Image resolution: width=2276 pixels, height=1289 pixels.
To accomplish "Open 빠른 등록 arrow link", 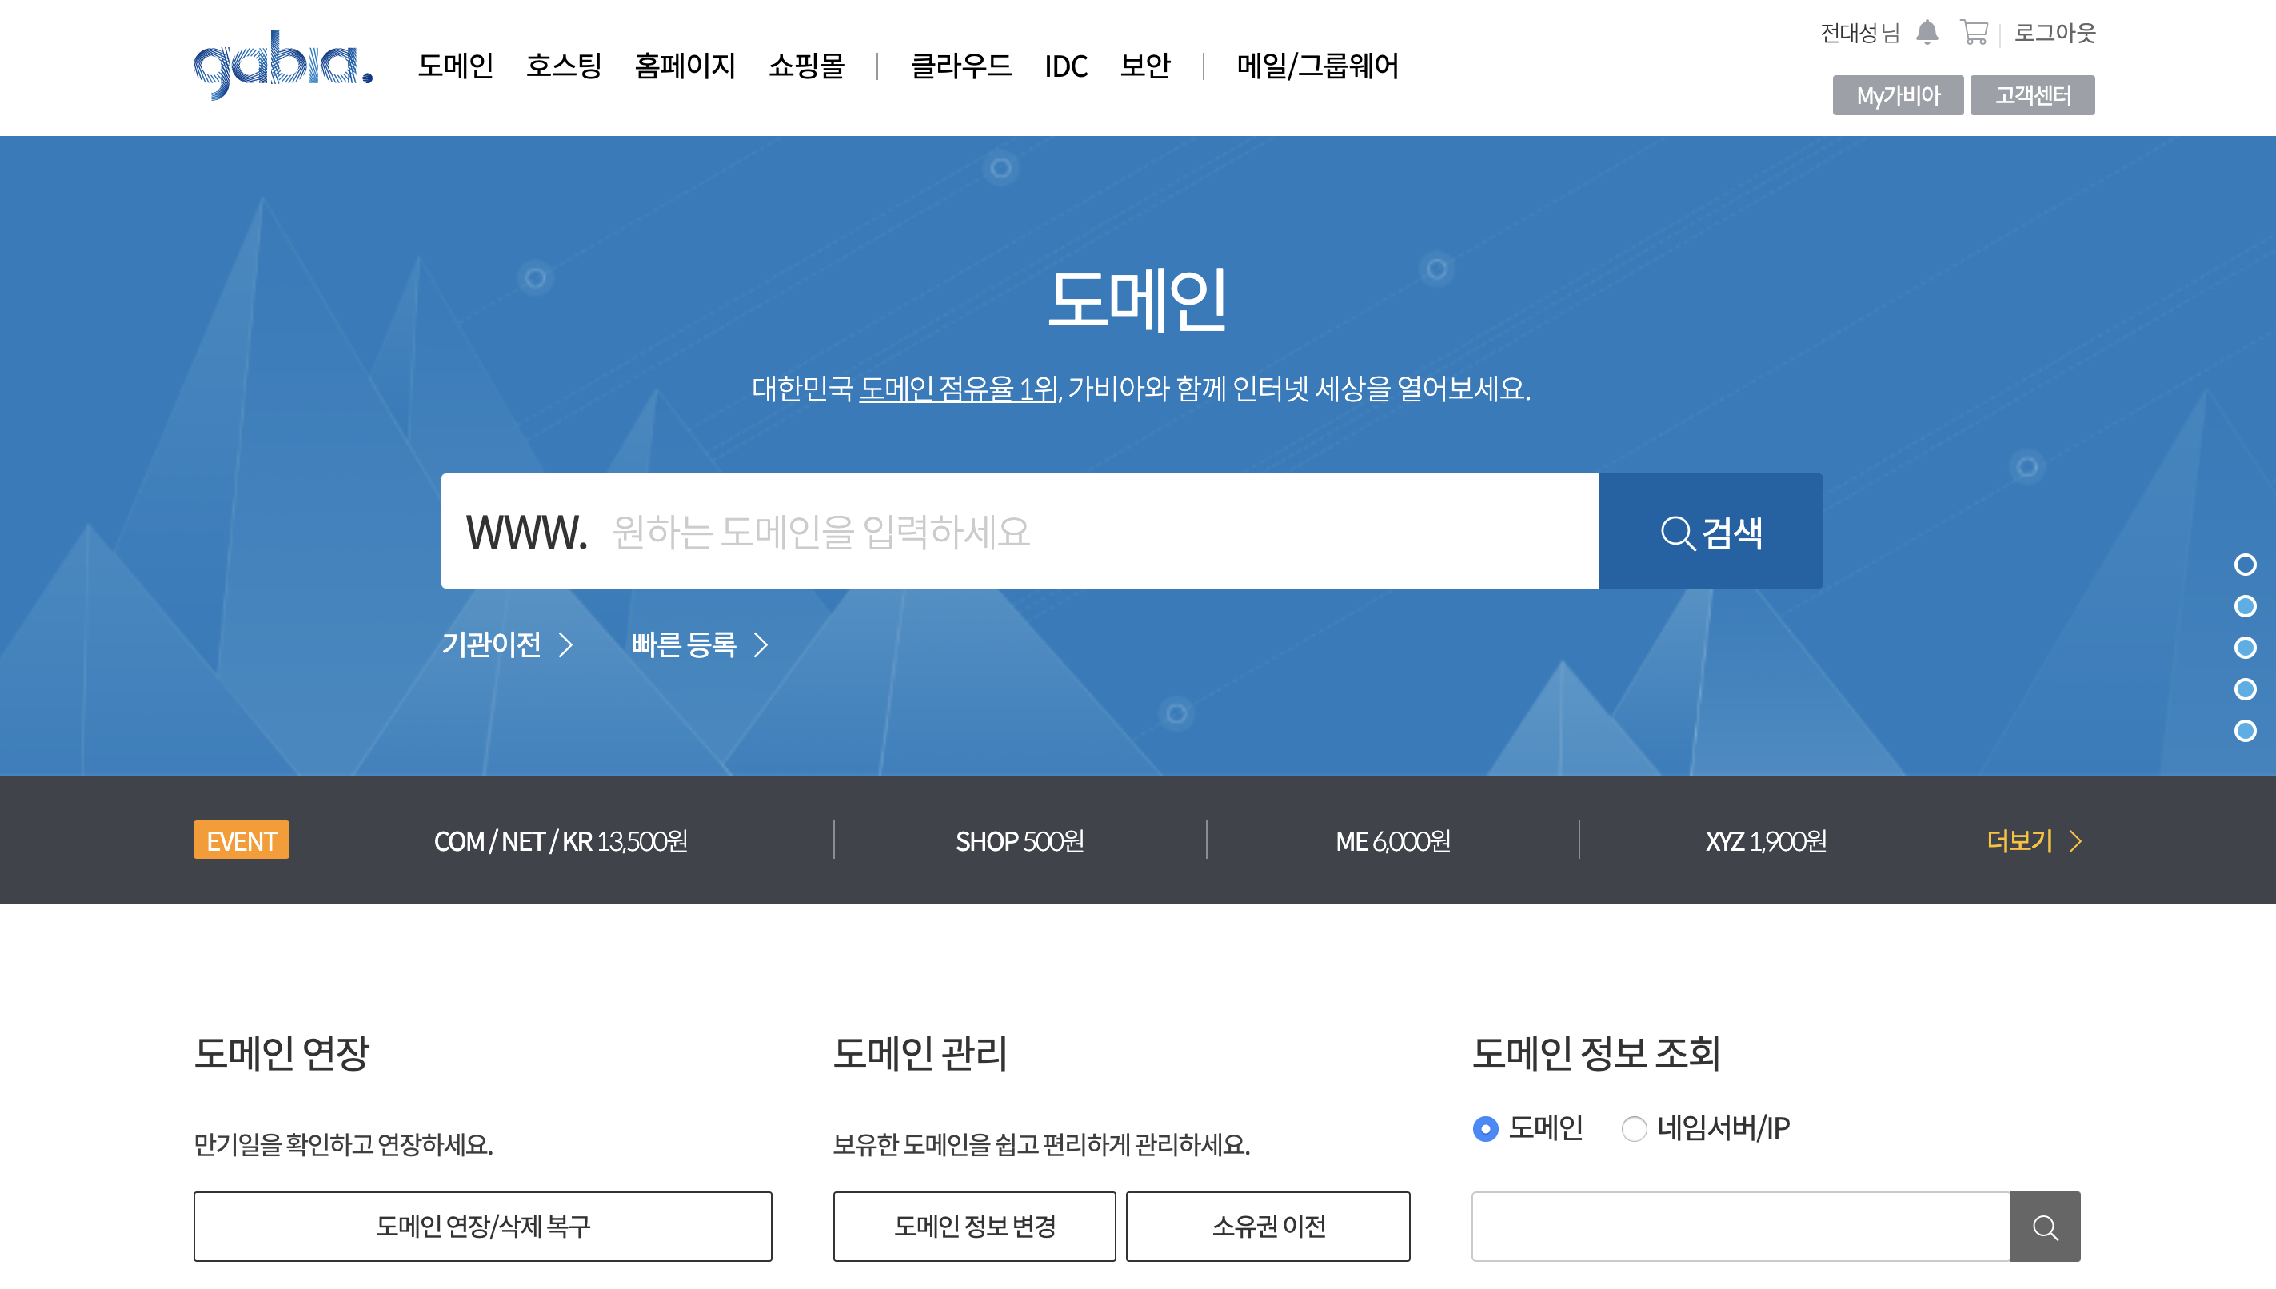I will (x=700, y=644).
